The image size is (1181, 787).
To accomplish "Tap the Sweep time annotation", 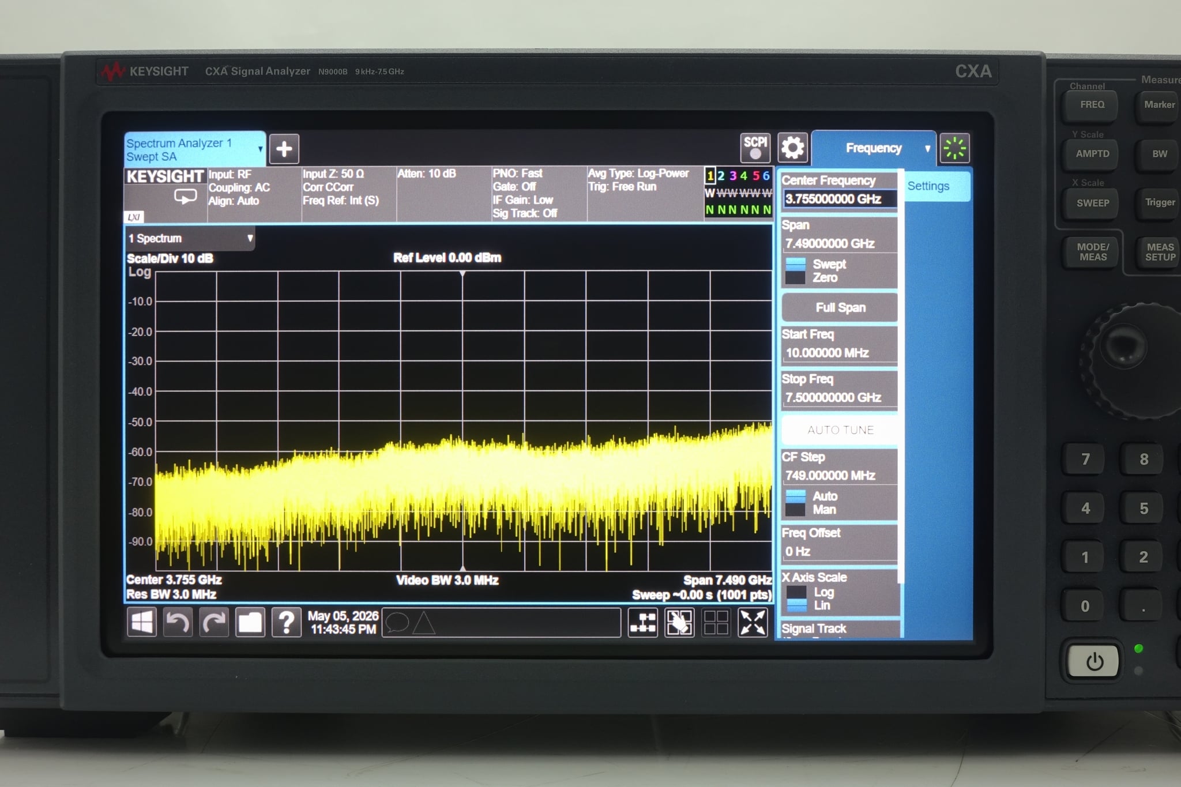I will 702,595.
